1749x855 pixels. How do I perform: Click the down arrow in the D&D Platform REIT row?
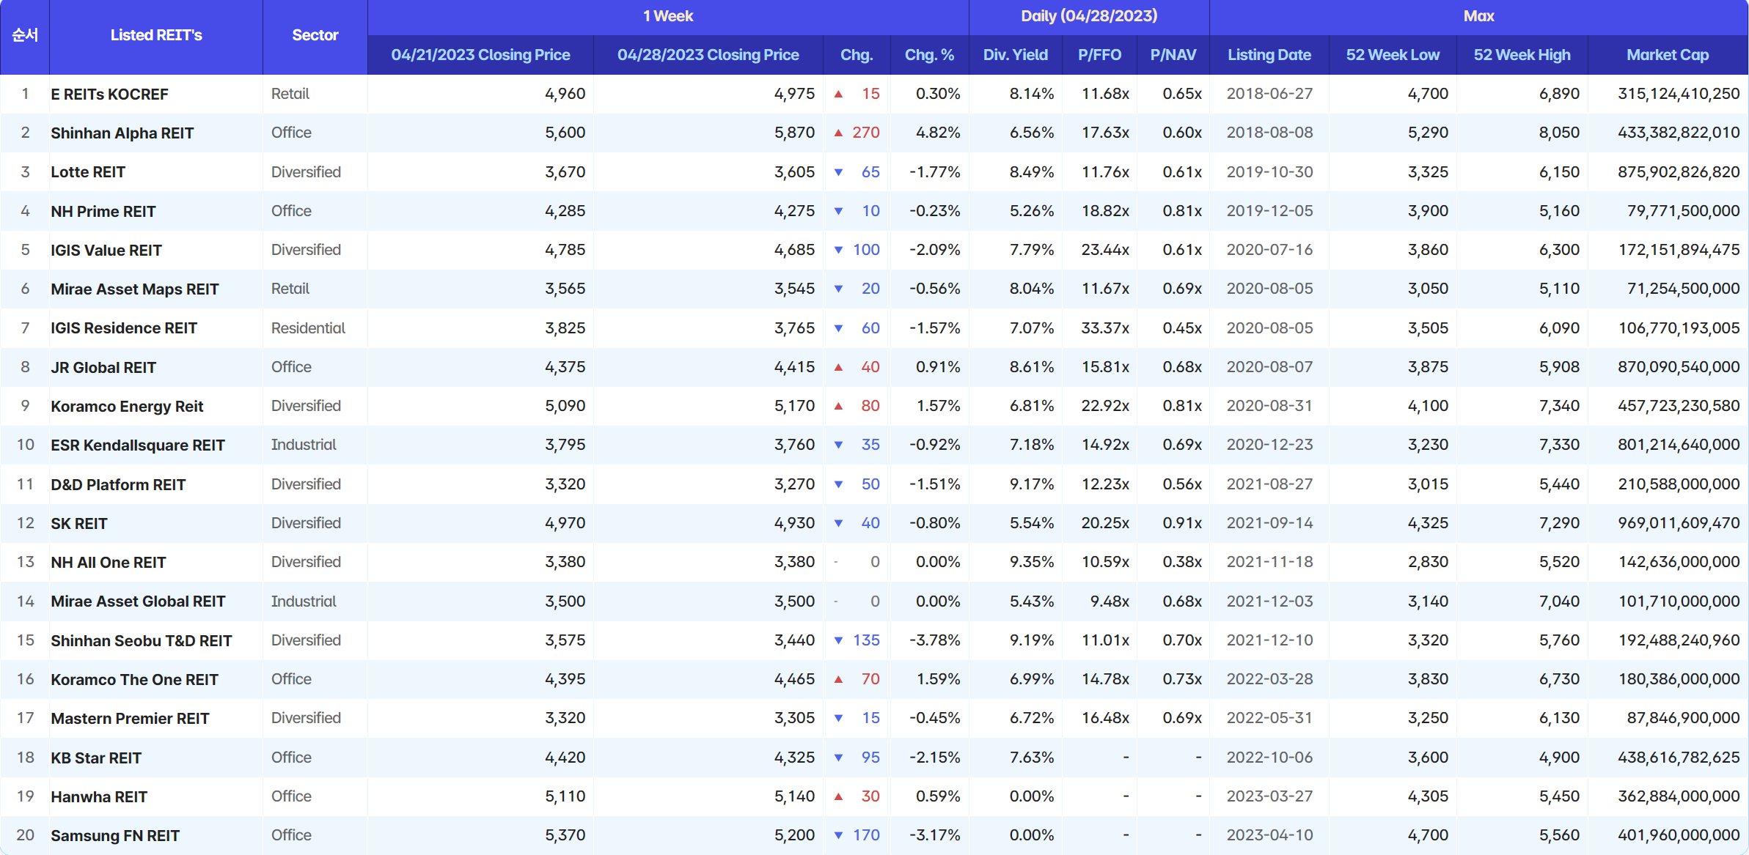838,484
